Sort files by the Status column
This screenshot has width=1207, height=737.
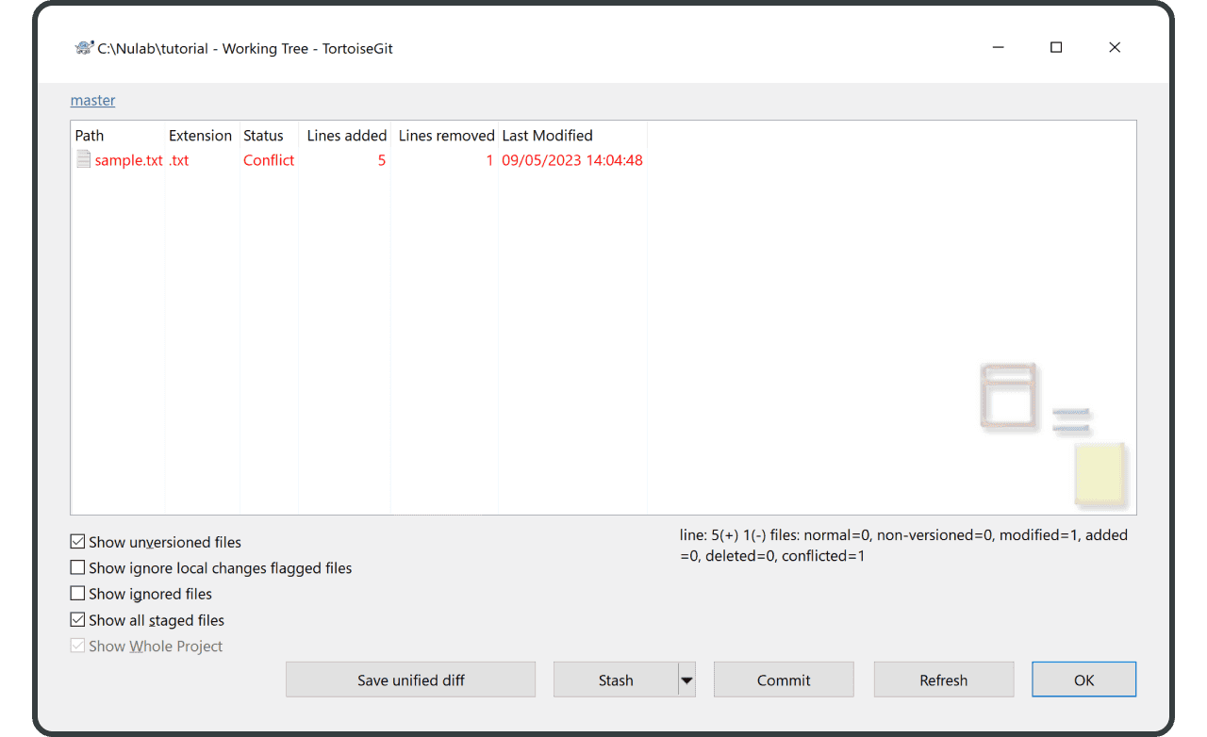(264, 135)
